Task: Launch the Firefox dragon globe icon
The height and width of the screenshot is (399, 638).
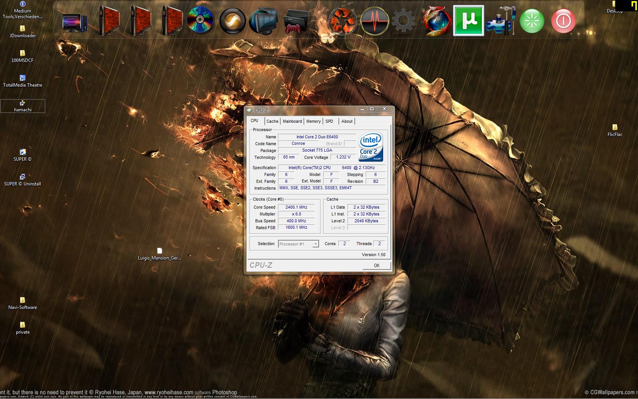Action: coord(437,21)
